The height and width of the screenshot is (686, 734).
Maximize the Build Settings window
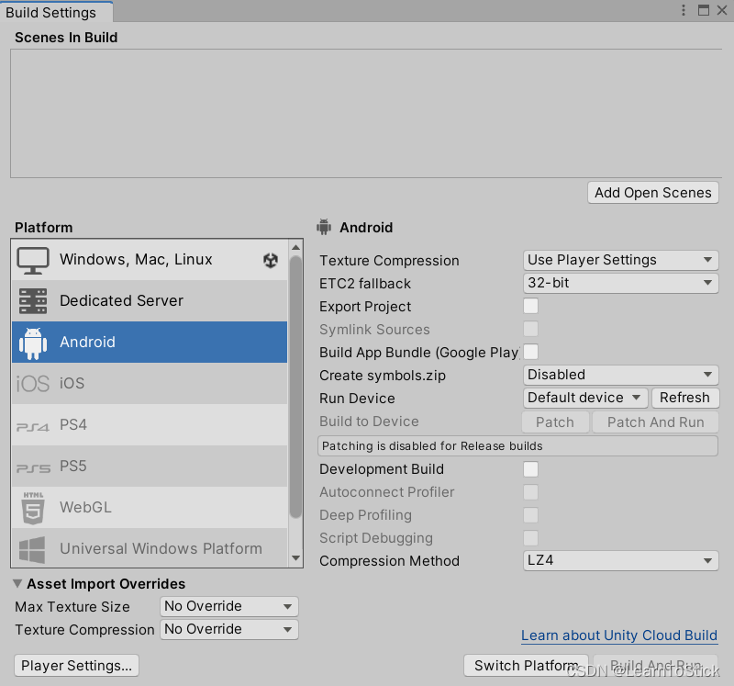click(x=703, y=10)
